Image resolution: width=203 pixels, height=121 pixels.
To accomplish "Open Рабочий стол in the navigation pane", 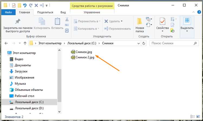I will pyautogui.click(x=22, y=96).
